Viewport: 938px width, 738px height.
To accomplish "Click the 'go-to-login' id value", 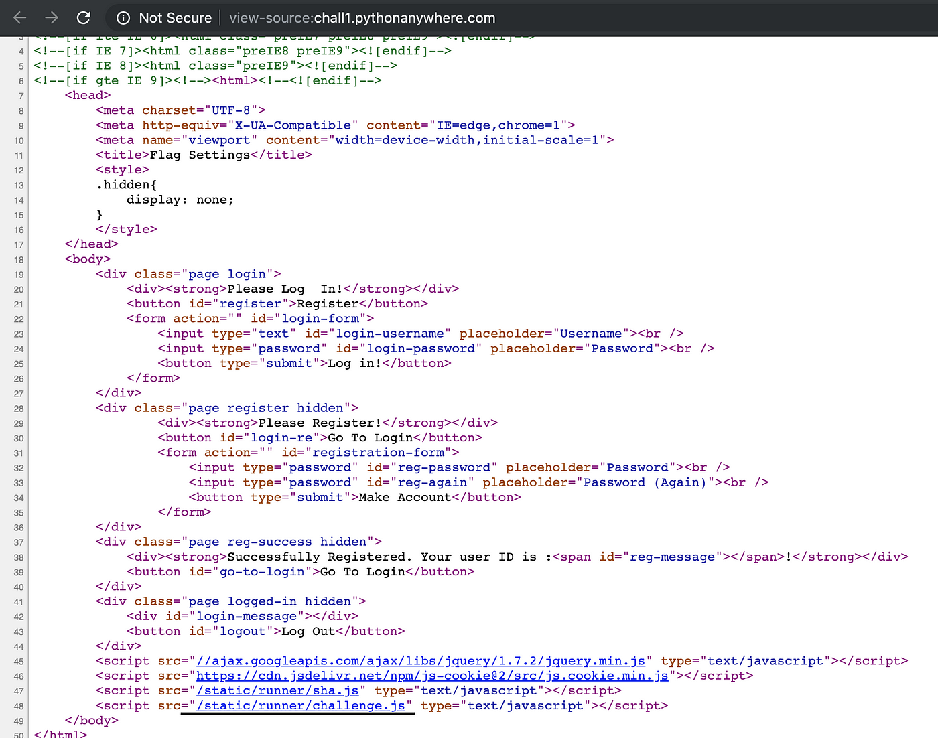I will coord(262,571).
